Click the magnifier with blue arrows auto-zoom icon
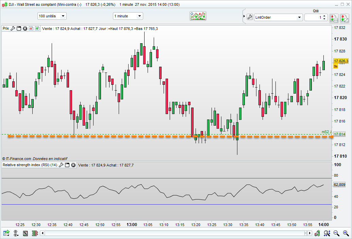The image size is (352, 239). click(x=327, y=233)
